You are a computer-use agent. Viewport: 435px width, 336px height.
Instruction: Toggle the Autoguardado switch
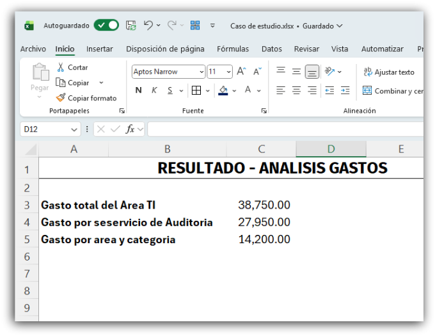pyautogui.click(x=106, y=26)
